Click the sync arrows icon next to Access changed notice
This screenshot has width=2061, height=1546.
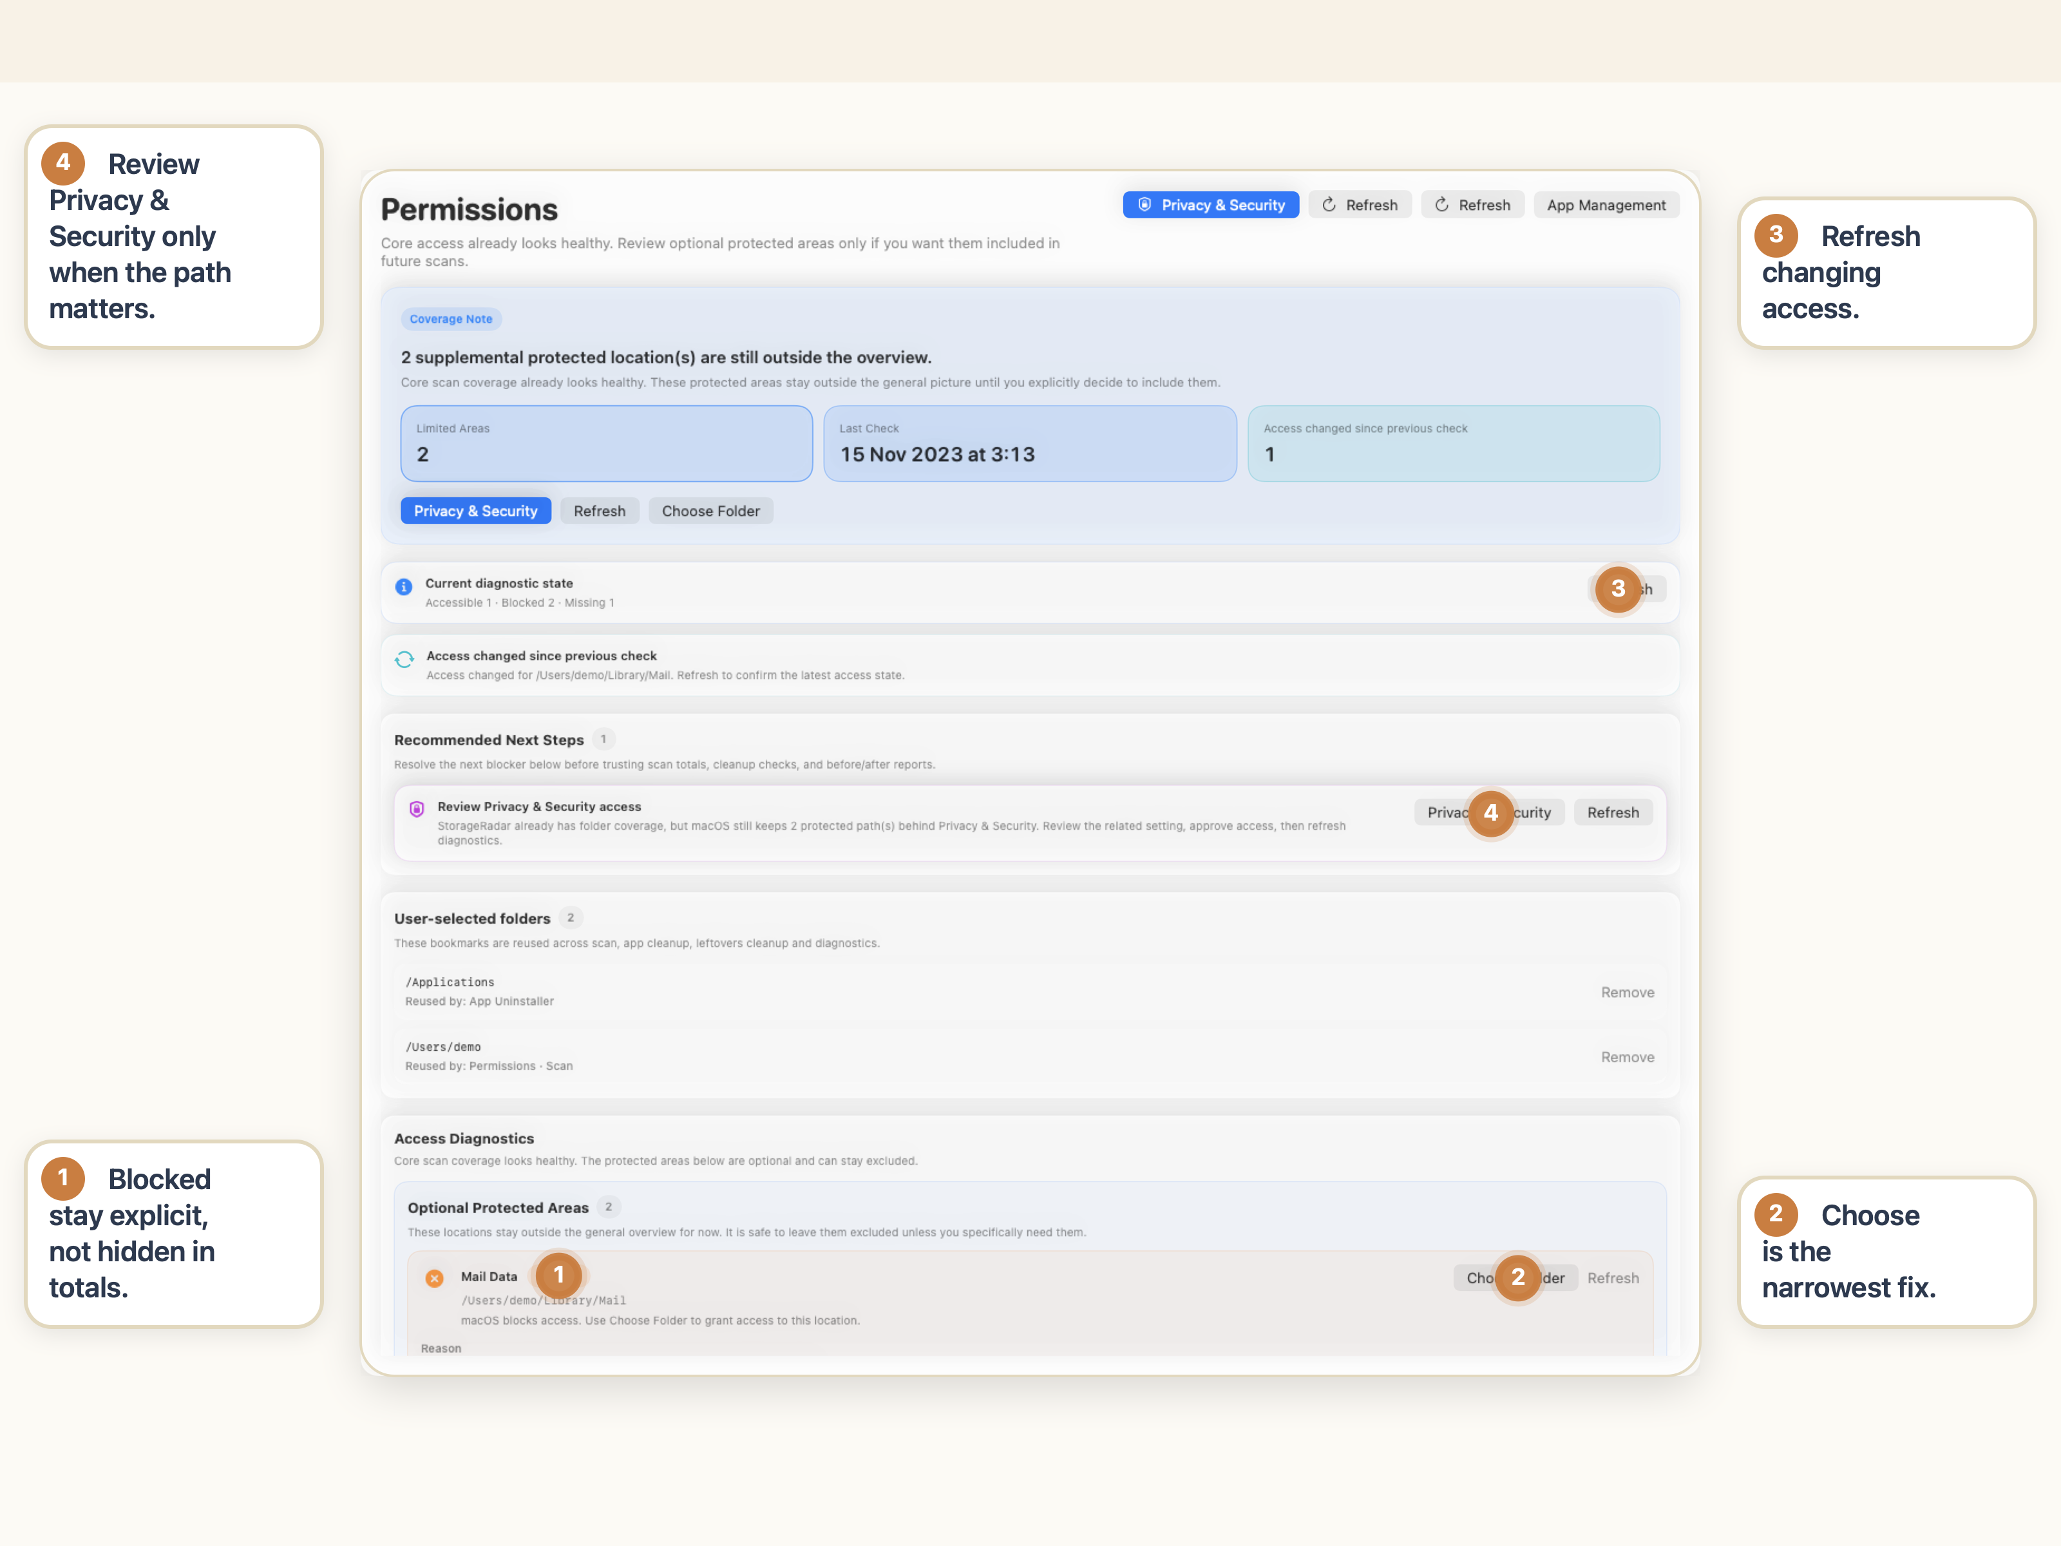click(x=404, y=660)
